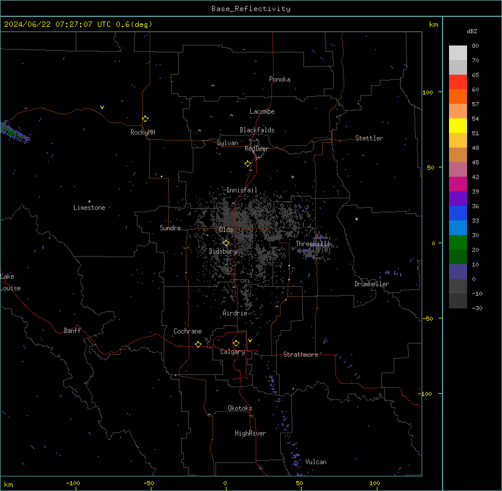This screenshot has height=491, width=502.
Task: Click the red 65-60 dBZ legend band
Action: 458,82
